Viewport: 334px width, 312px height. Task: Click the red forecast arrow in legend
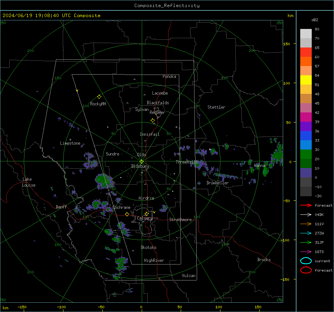click(x=306, y=205)
